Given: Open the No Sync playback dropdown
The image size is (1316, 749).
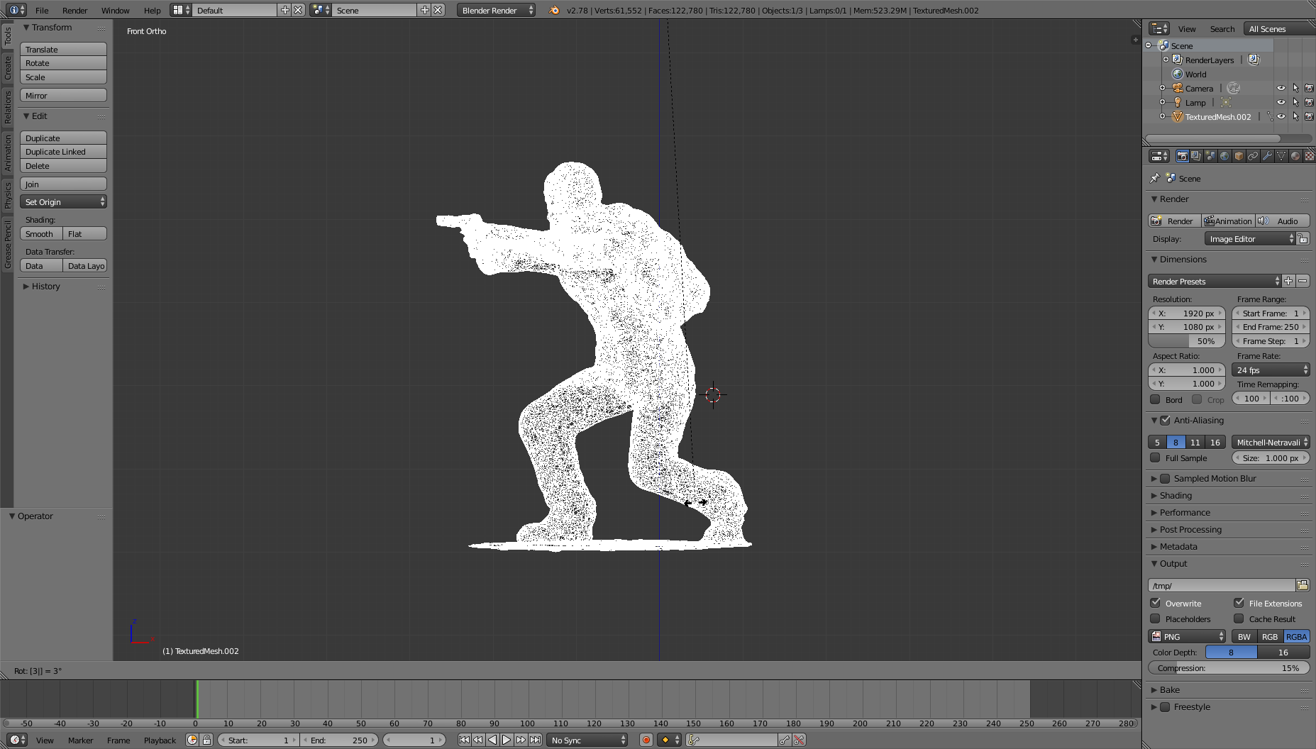Looking at the screenshot, I should [x=587, y=740].
